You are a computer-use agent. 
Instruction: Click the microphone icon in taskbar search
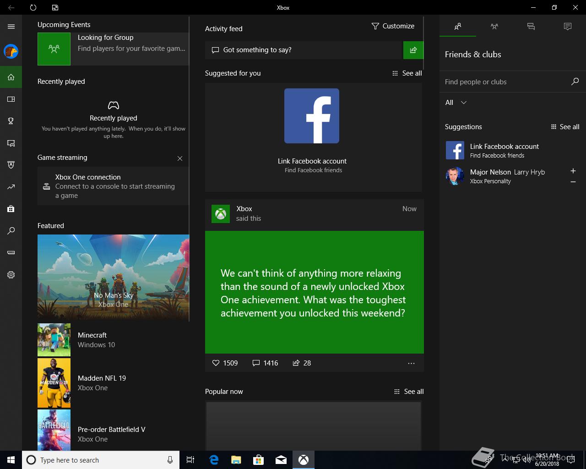coord(170,460)
